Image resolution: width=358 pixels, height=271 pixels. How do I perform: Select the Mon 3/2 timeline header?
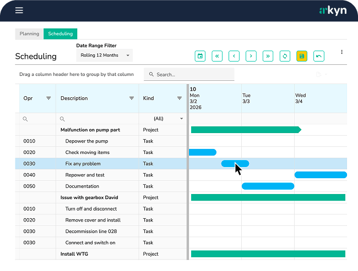click(x=215, y=98)
